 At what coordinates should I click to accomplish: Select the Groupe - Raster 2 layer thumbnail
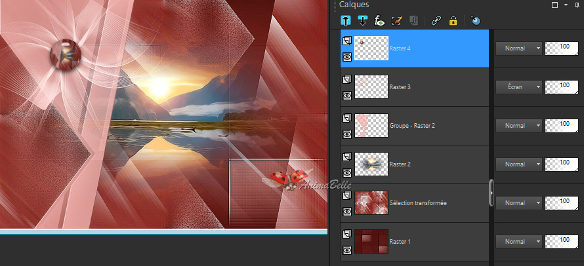click(371, 126)
